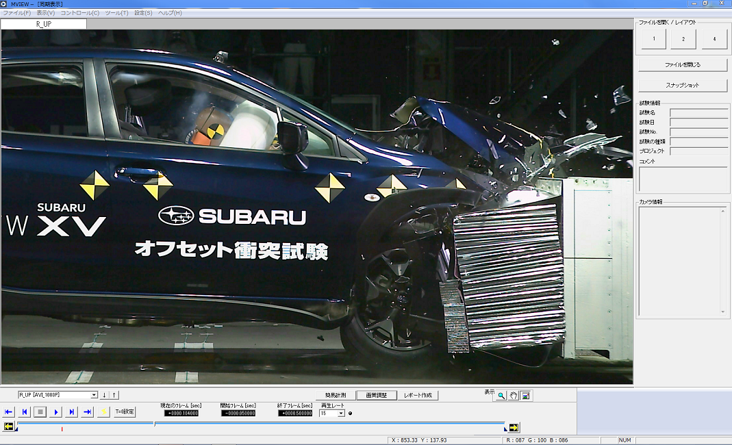Choose layout button 2
732x445 pixels.
click(683, 39)
